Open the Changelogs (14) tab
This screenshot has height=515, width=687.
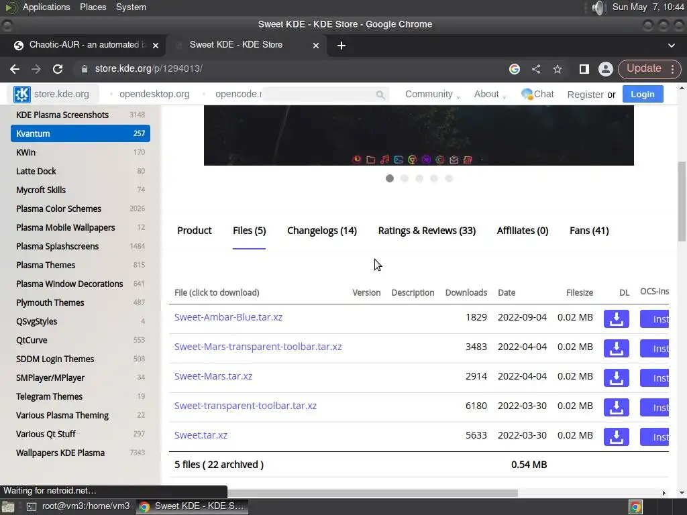click(x=322, y=231)
